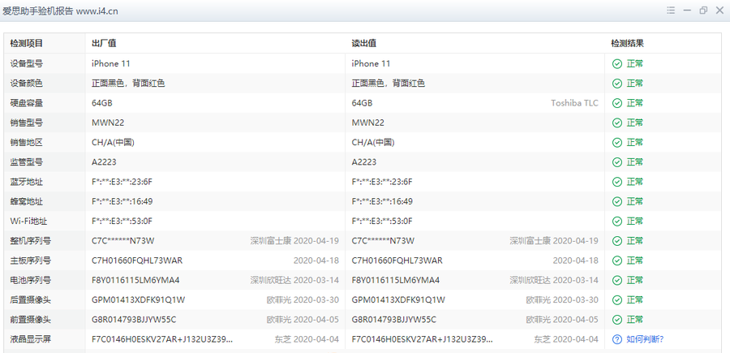Minimize the 爱思助手验机报告 window

687,11
